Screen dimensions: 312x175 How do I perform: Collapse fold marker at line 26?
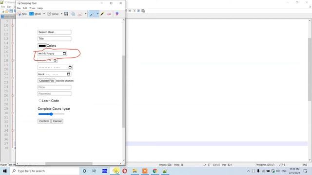pos(13,95)
